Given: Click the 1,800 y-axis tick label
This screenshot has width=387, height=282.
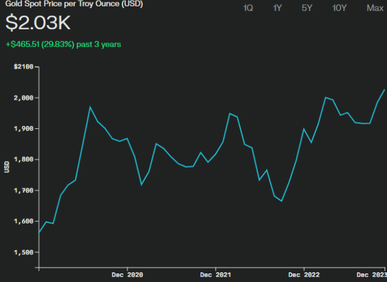Looking at the screenshot, I should pos(24,159).
